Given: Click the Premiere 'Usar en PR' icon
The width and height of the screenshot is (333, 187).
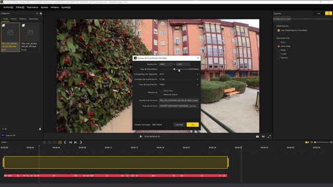Looking at the screenshot, I should pyautogui.click(x=3, y=135).
